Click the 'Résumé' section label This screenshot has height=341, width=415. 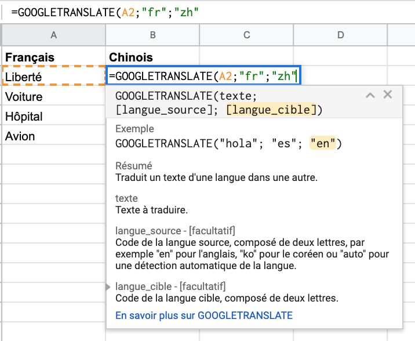(134, 166)
